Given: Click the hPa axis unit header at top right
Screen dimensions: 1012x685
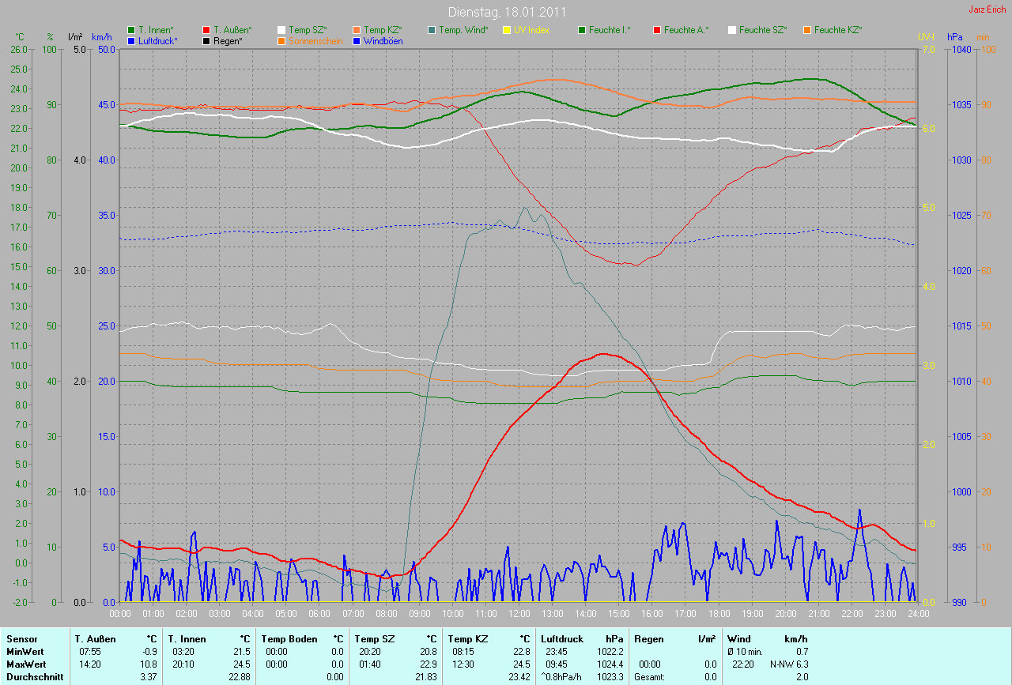Looking at the screenshot, I should [955, 37].
